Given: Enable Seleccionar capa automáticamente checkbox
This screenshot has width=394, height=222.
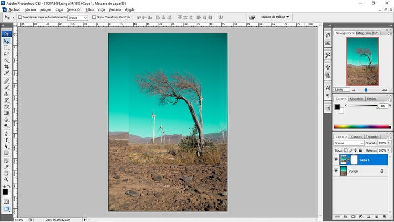Looking at the screenshot, I should click(x=20, y=17).
